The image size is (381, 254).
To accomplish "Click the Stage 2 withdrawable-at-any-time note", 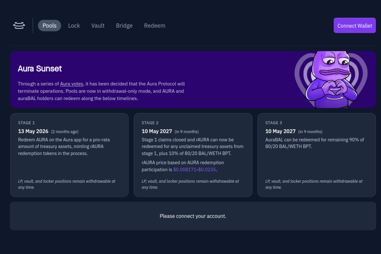I will tap(190, 184).
